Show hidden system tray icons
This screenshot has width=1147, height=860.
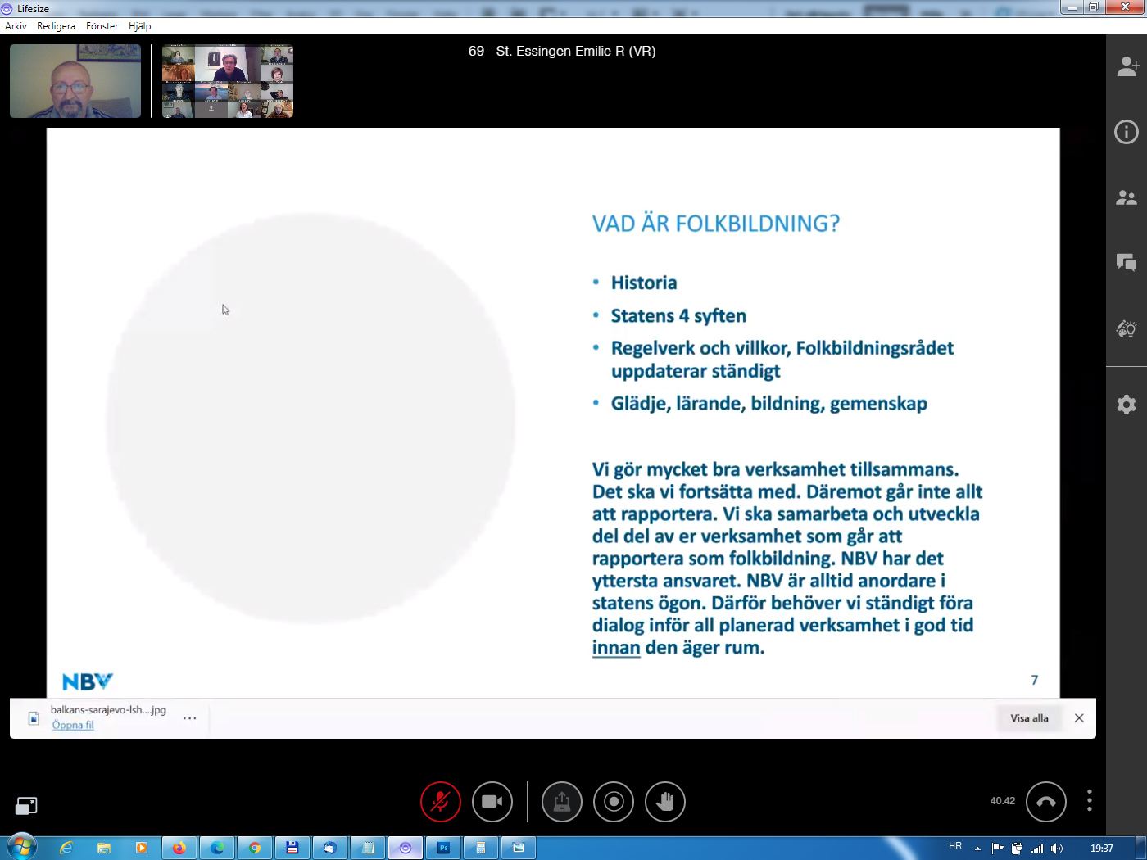977,849
